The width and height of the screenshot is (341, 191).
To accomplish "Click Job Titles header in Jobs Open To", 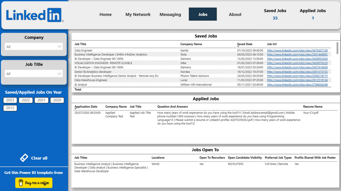I will pyautogui.click(x=81, y=158).
